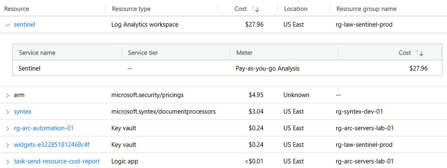Viewport: 447px width, 168px height.
Task: Sort by the main Cost column arrows
Action: pyautogui.click(x=255, y=9)
